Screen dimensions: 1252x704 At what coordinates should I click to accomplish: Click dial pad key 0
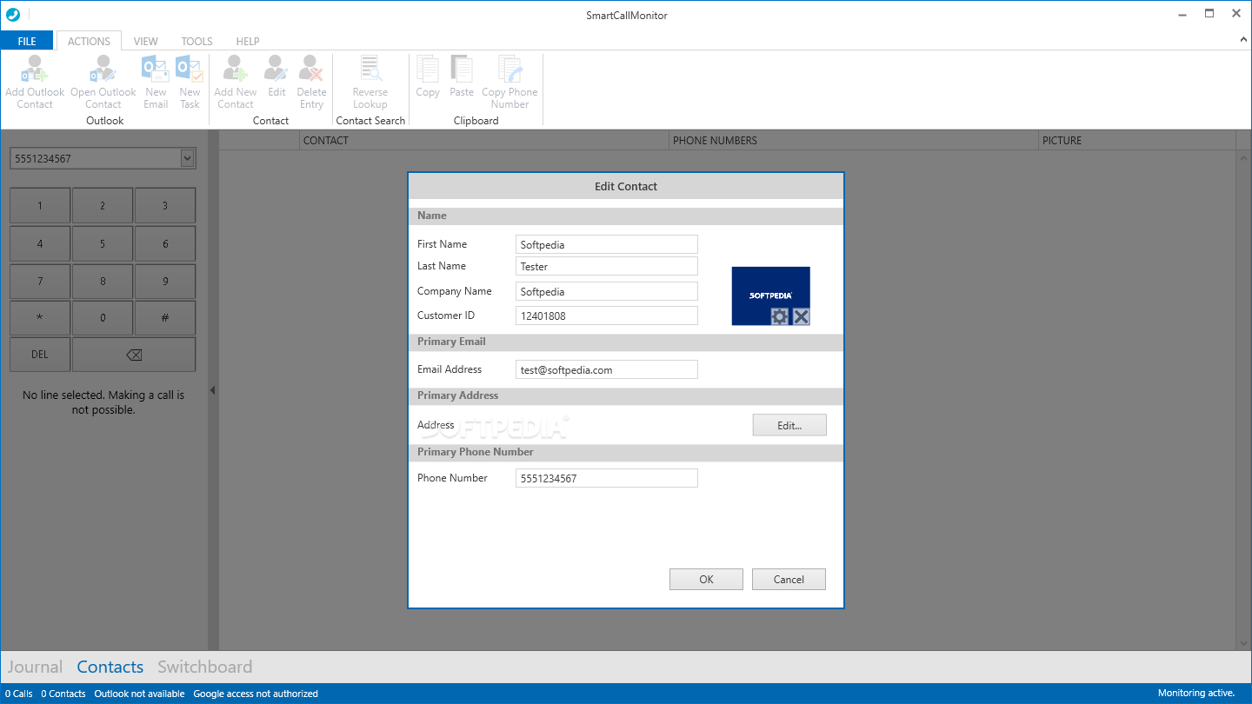tap(103, 318)
